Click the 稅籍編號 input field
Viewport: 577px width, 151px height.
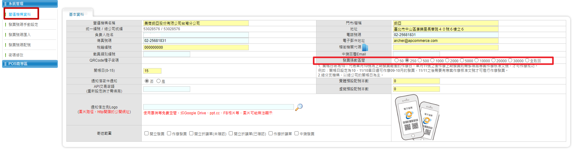[196, 47]
